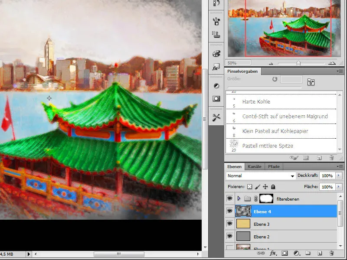Hide the filterebenen group via its eye icon

coord(230,198)
